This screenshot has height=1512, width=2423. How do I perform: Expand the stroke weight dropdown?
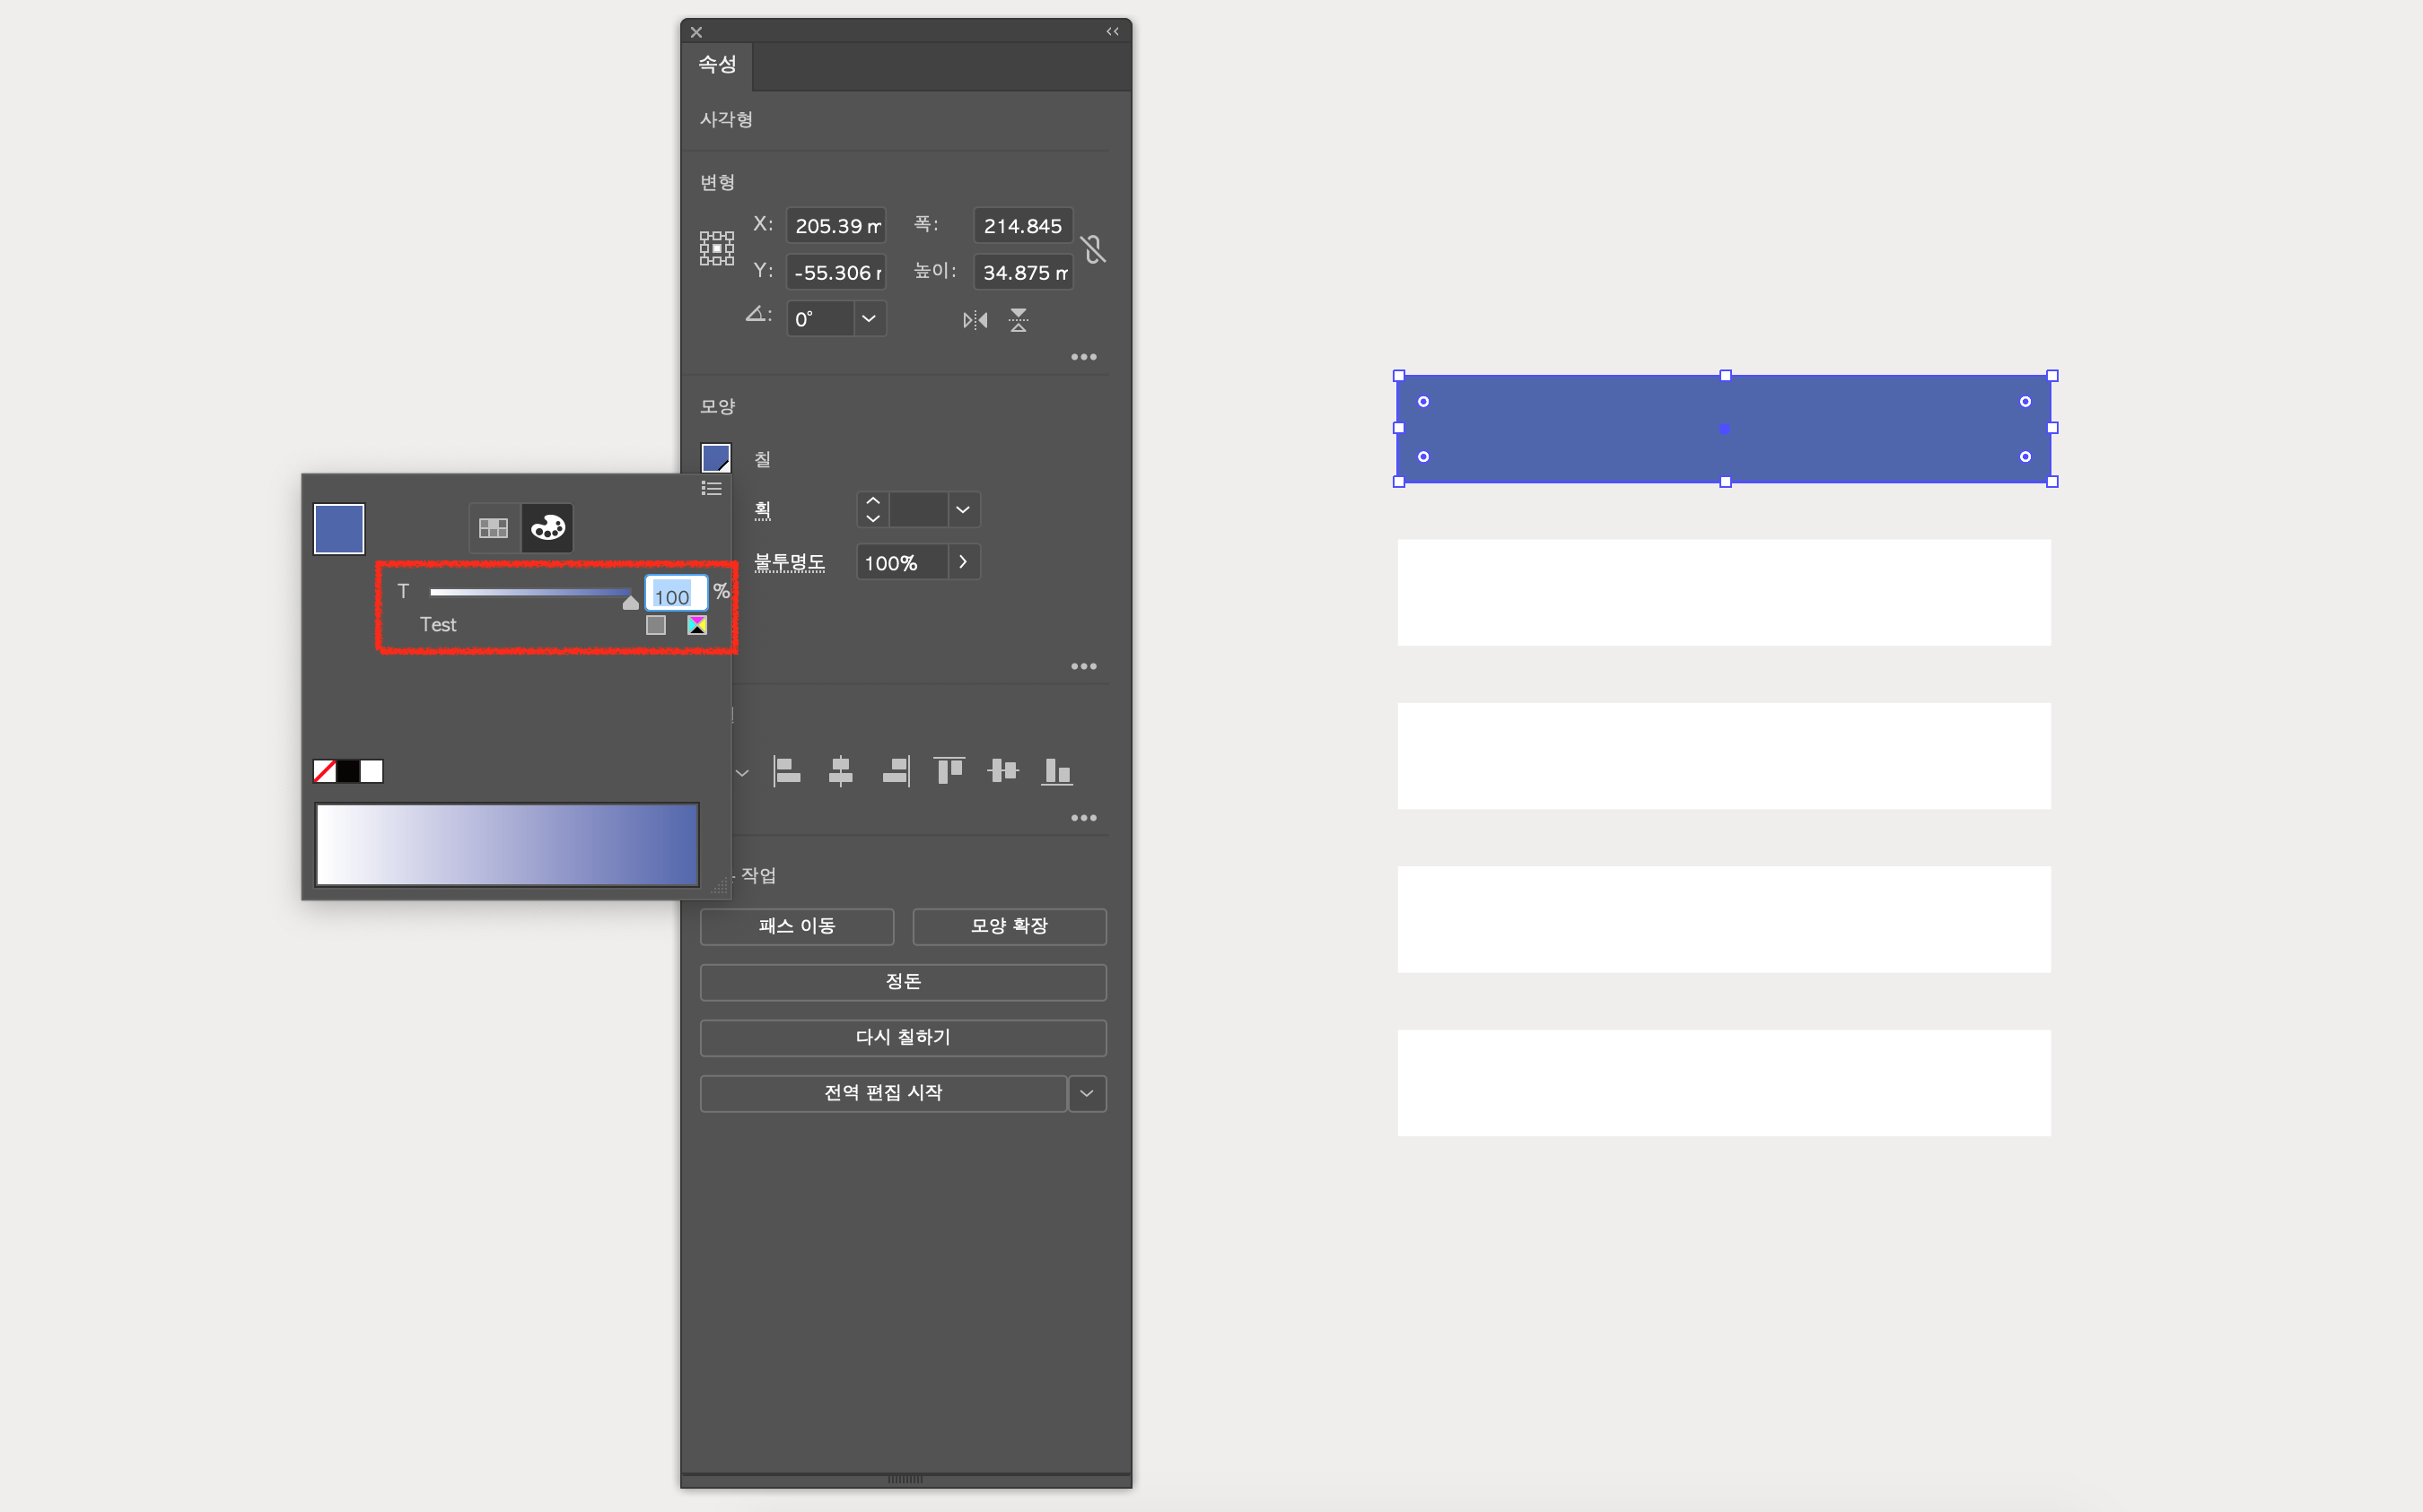[x=962, y=510]
